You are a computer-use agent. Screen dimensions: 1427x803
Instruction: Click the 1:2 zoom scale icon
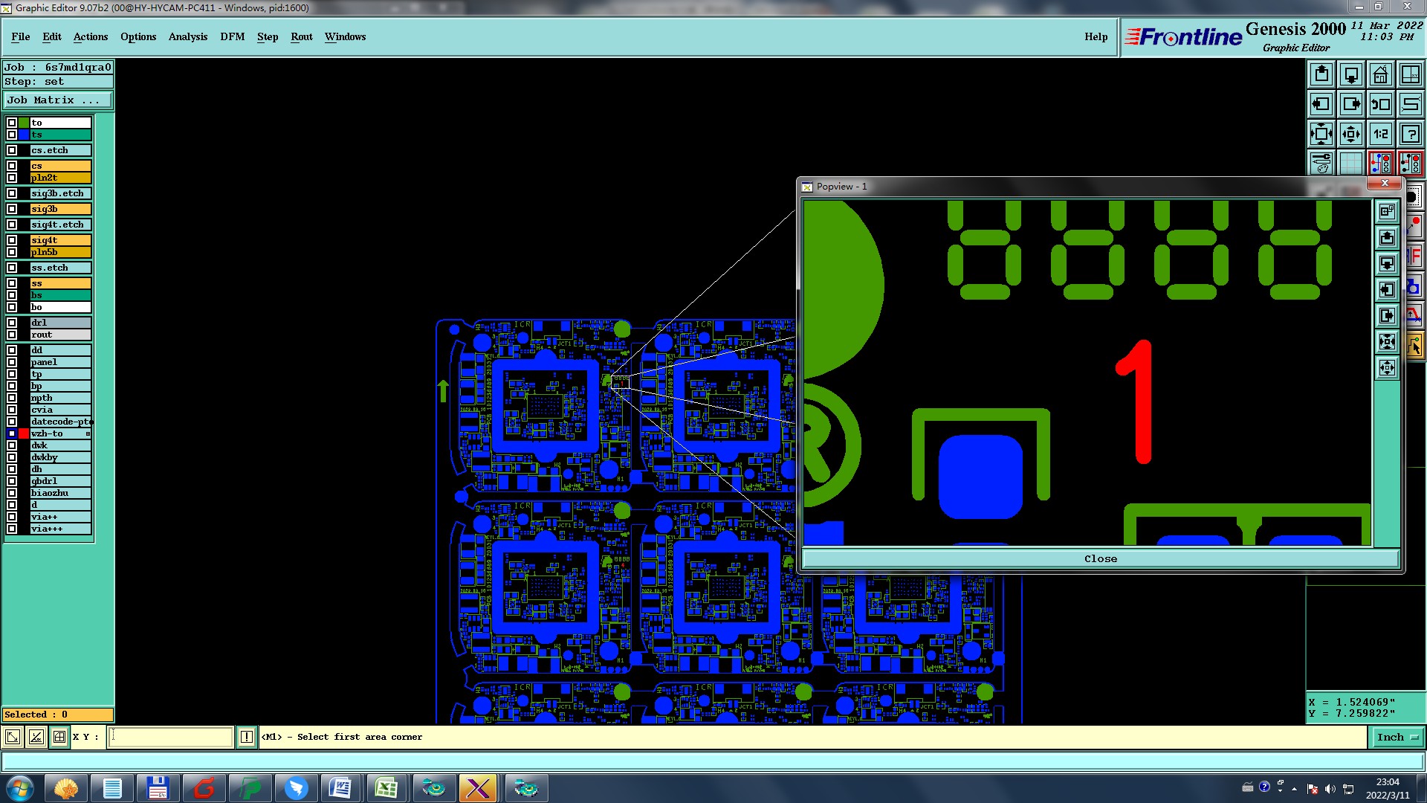(x=1381, y=134)
